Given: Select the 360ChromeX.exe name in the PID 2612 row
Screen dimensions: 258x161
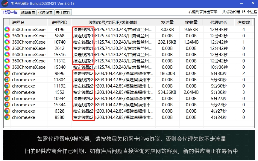Looking at the screenshot, I should 29,48.
